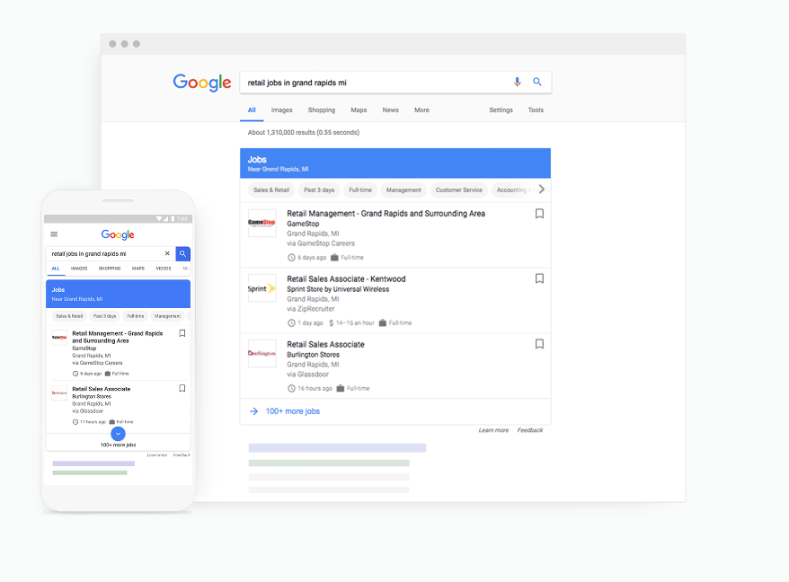789x582 pixels.
Task: Bookmark the Burlington job on the phone
Action: click(x=182, y=388)
